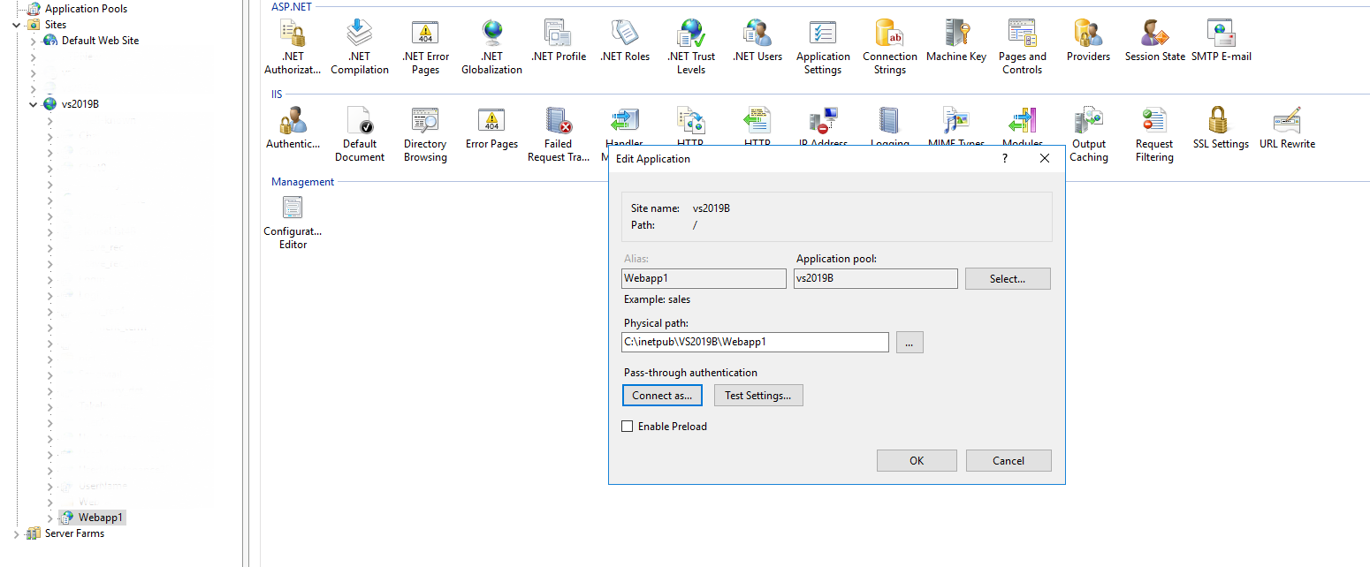Image resolution: width=1370 pixels, height=567 pixels.
Task: Click Test Settings... button
Action: [758, 396]
